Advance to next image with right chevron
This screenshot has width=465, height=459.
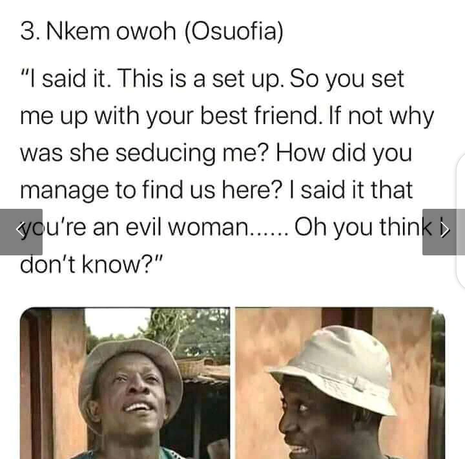[x=444, y=232]
